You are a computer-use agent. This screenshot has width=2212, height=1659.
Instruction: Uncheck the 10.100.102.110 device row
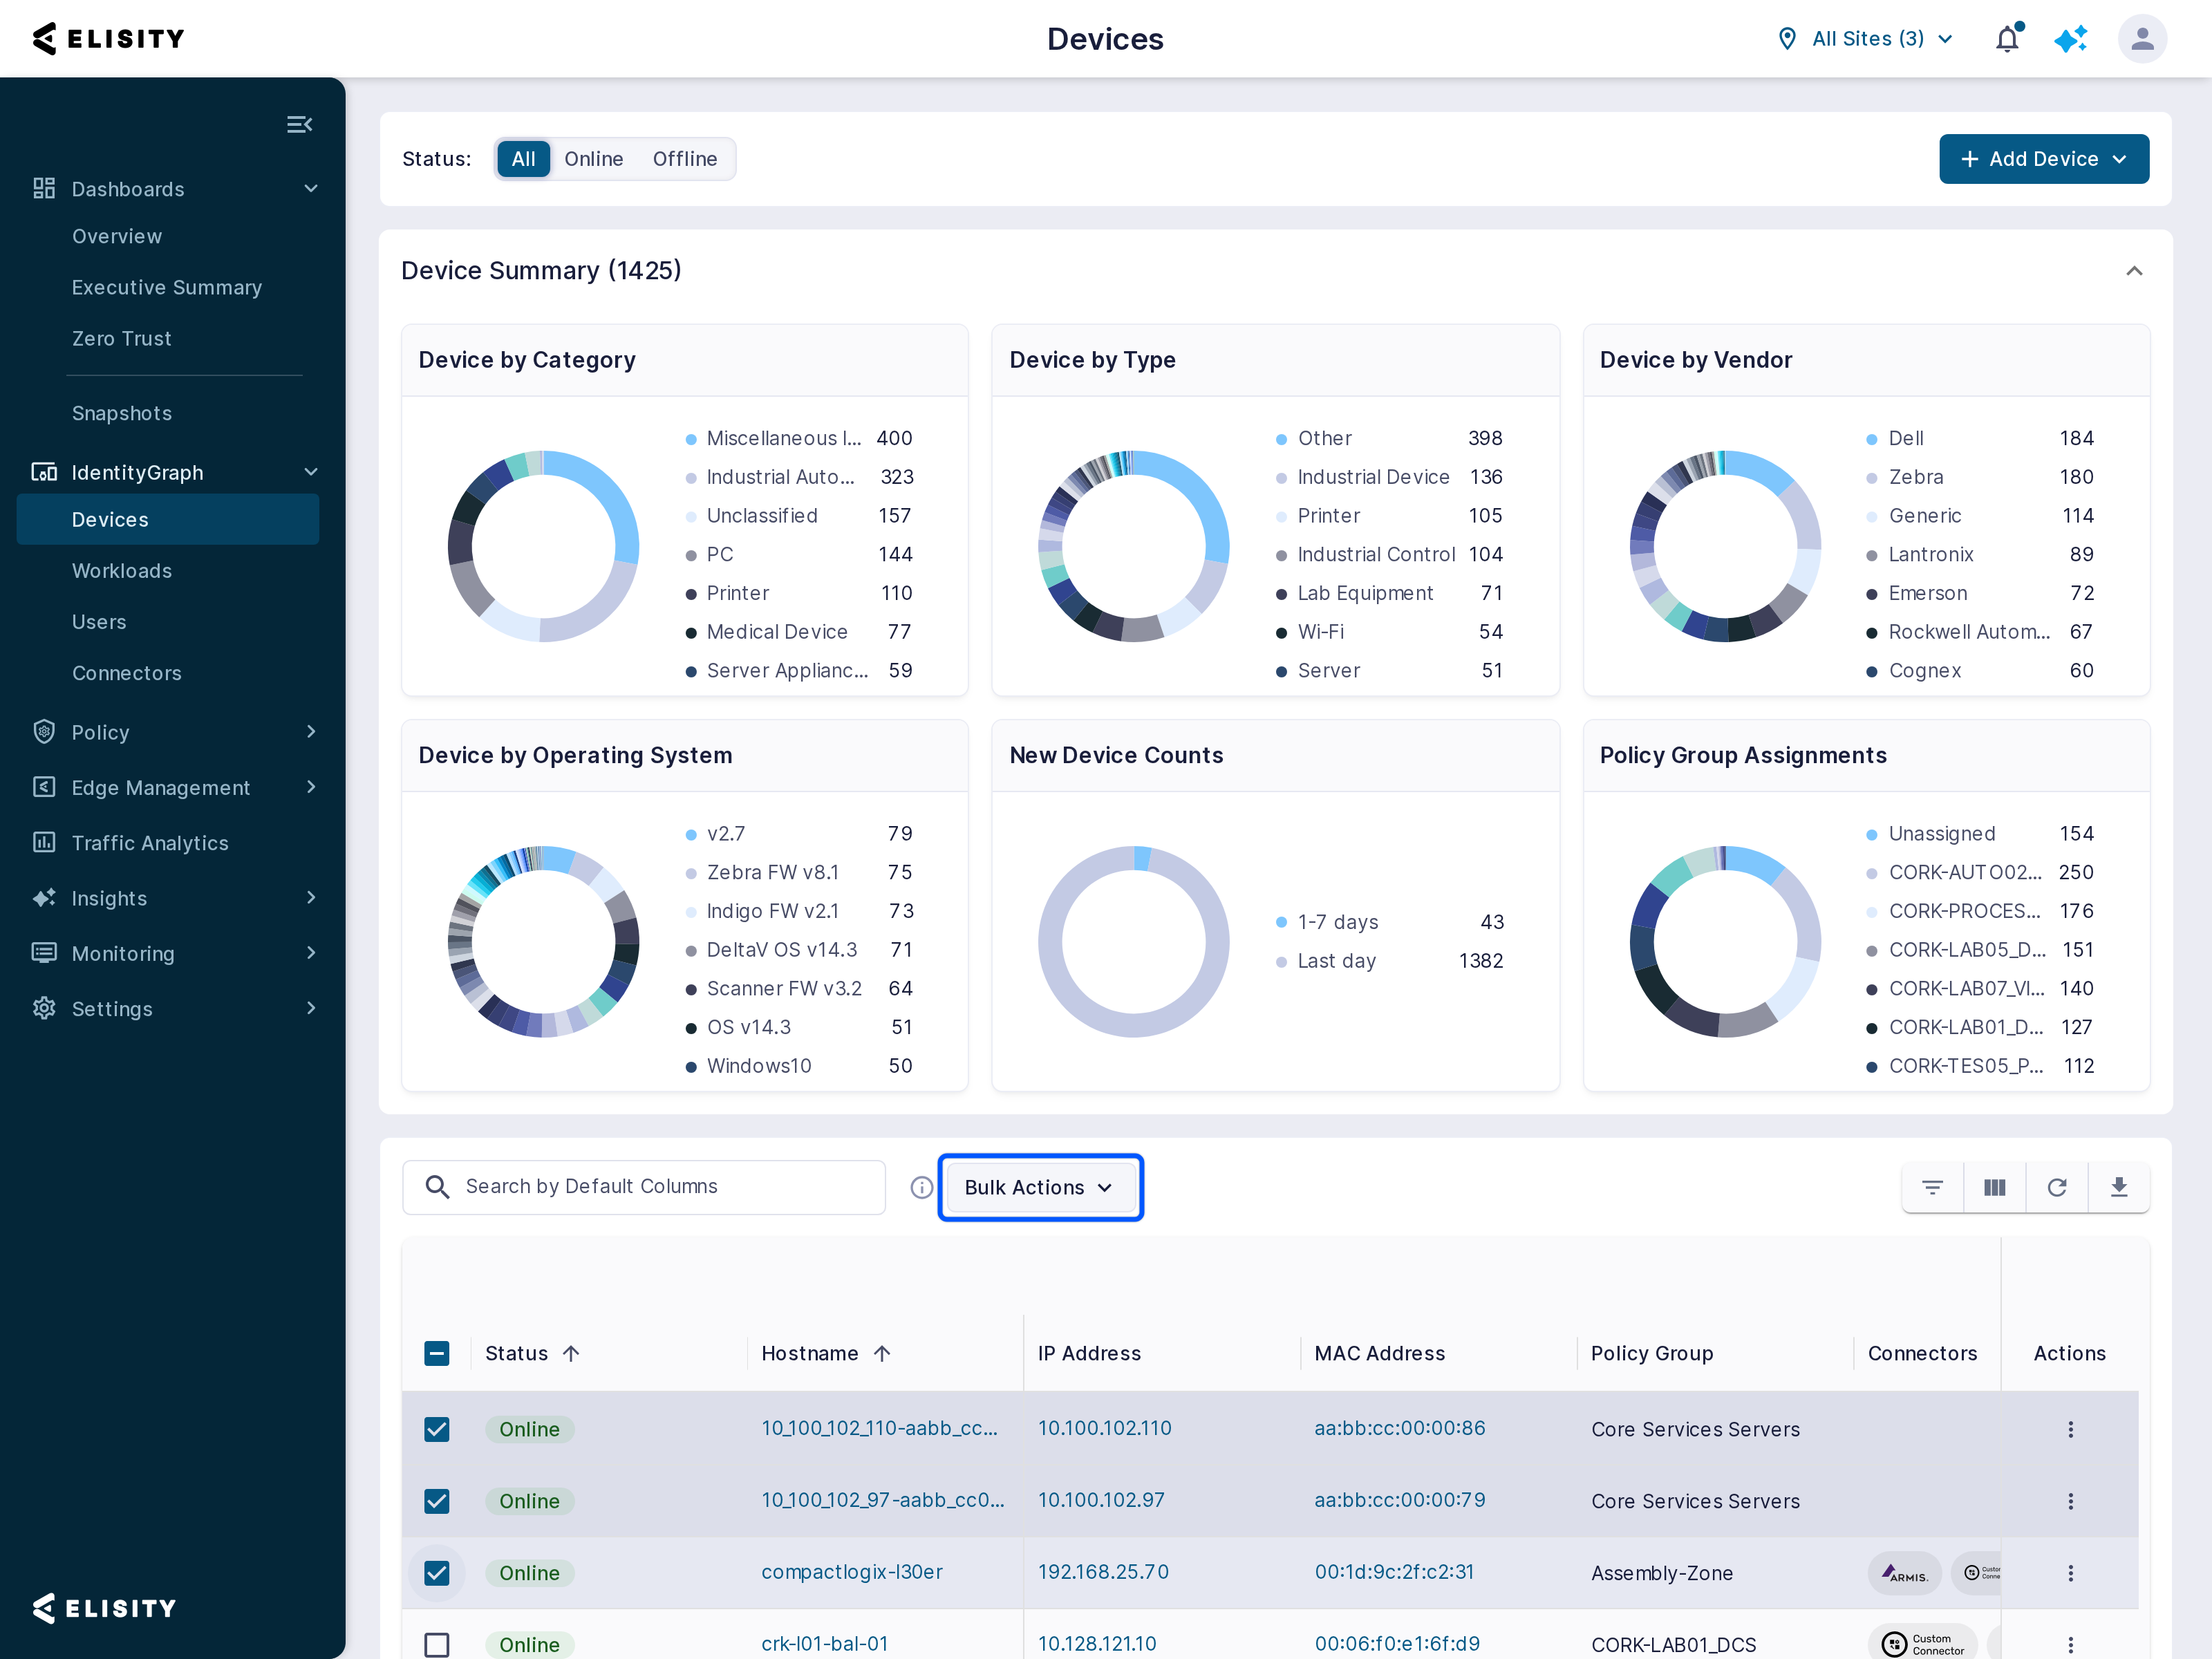point(437,1429)
